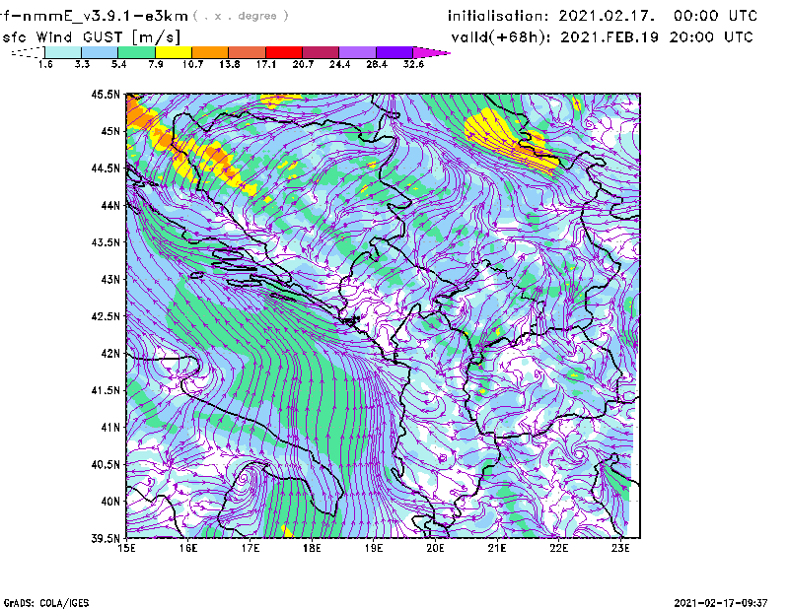Click the yellow 7.9–10.7 legend swatch
The height and width of the screenshot is (609, 789).
pos(174,52)
